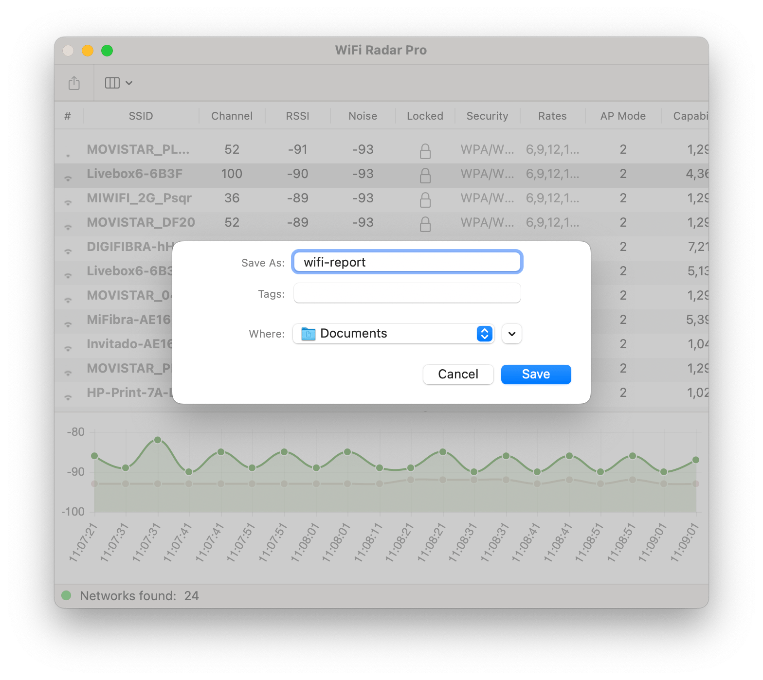Click the lock icon in the MIWIFI_2G_Psqr row

tap(425, 199)
